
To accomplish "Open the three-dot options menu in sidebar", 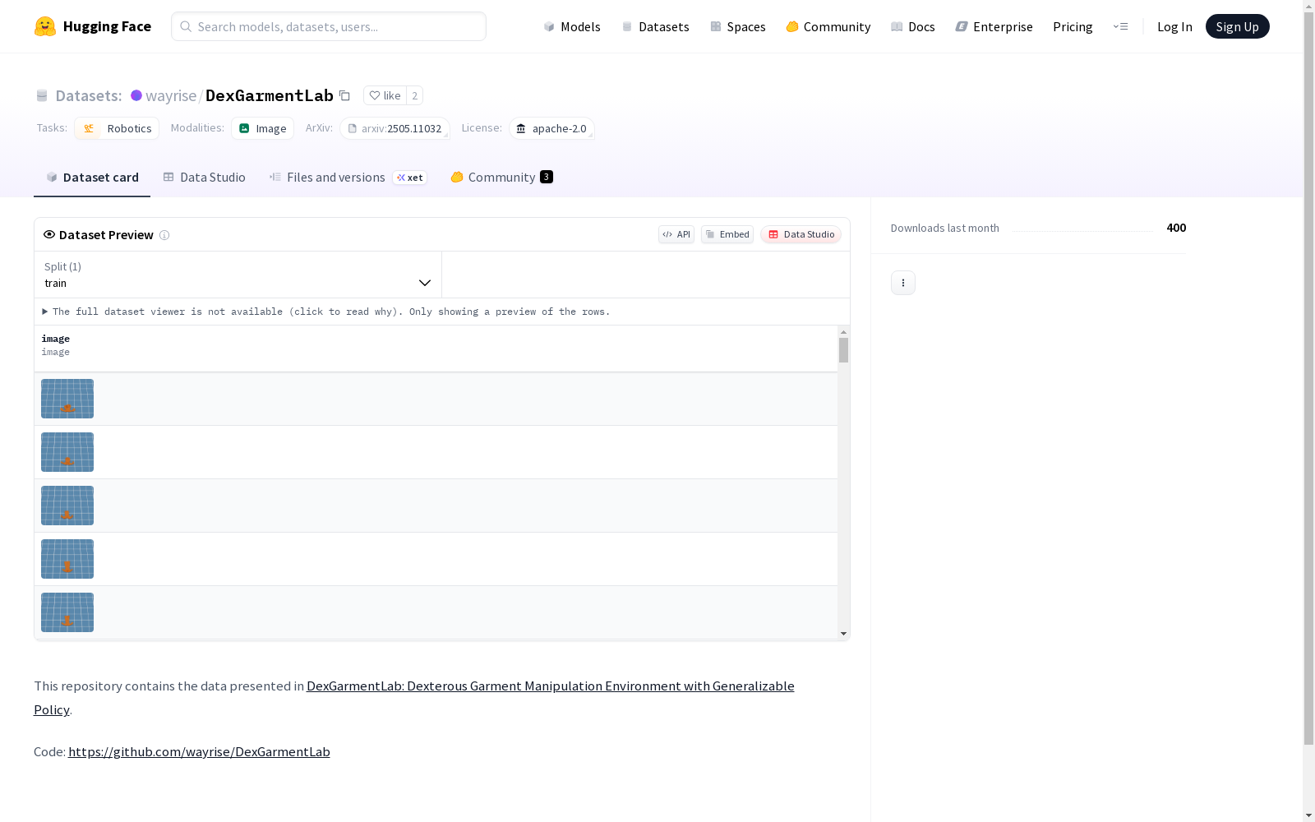I will 903,283.
